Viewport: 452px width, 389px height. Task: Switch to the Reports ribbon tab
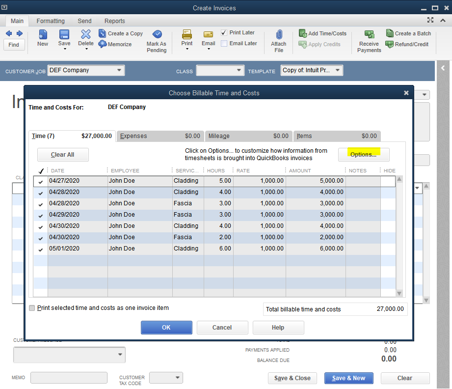pyautogui.click(x=115, y=21)
